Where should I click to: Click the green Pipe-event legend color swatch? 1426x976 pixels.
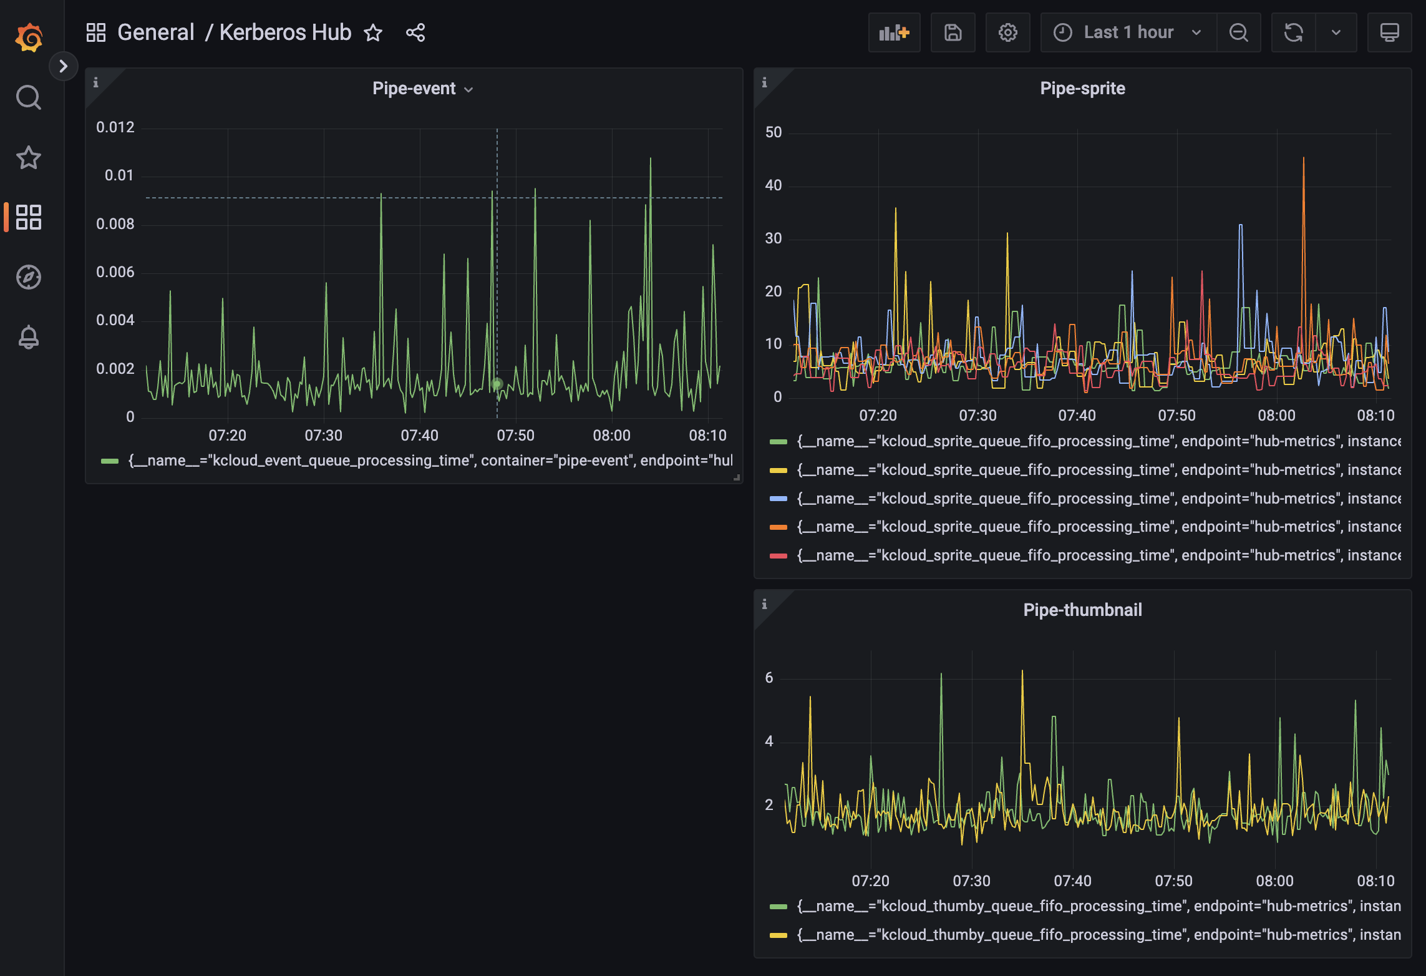[x=110, y=461]
